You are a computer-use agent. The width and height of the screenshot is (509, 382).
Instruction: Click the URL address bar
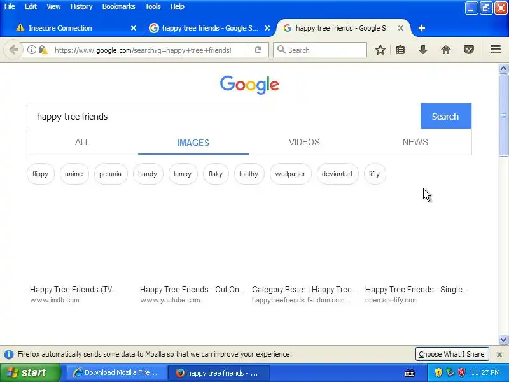pos(143,50)
